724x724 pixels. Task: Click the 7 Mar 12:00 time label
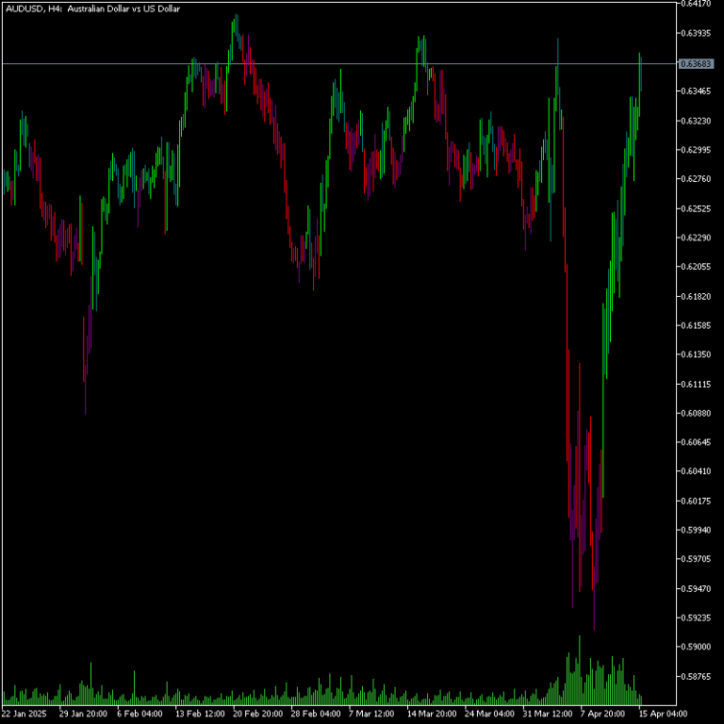click(371, 714)
